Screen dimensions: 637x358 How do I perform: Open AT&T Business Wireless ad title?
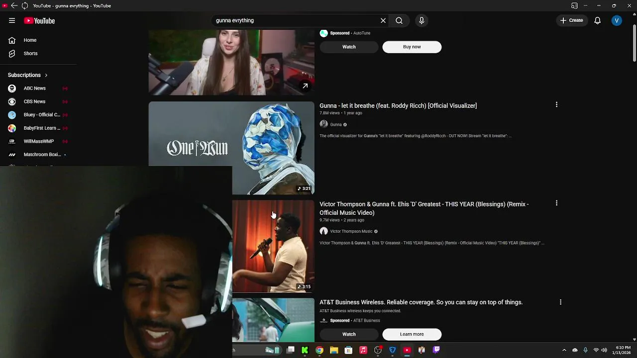click(421, 302)
